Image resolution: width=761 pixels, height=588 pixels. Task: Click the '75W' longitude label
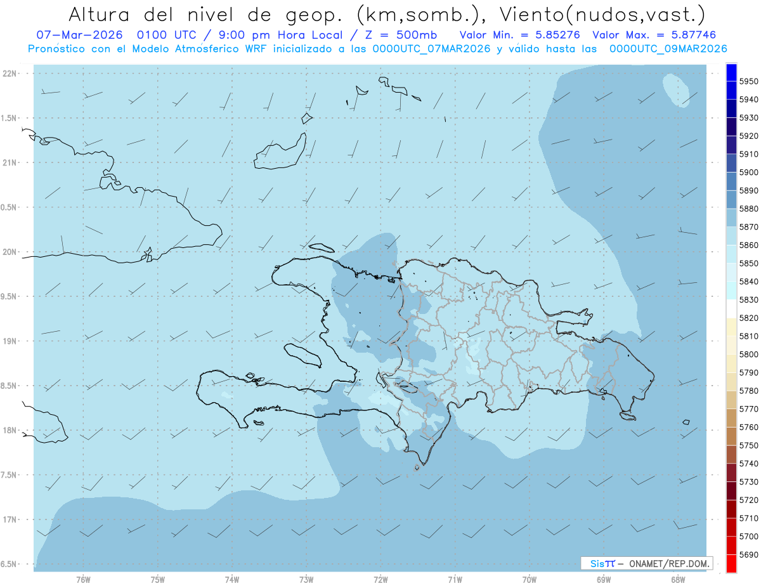pyautogui.click(x=157, y=580)
